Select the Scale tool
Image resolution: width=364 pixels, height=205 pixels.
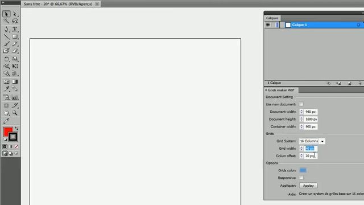(x=15, y=59)
